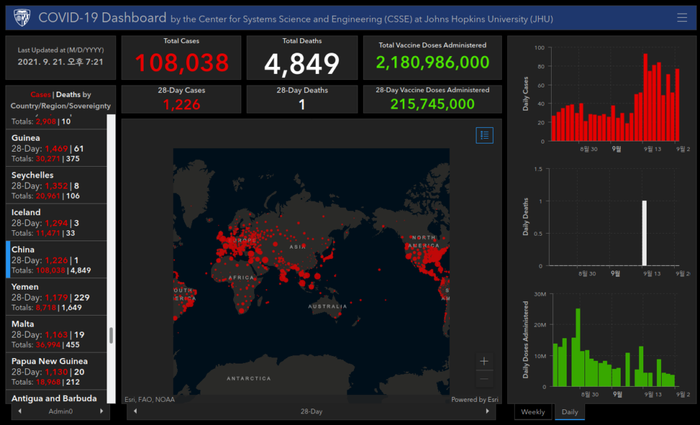Image resolution: width=700 pixels, height=425 pixels.
Task: Select the Daily charts tab
Action: coord(569,411)
